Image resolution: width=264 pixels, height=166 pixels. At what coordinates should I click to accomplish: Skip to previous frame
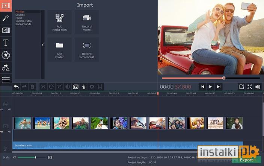tap(202, 87)
